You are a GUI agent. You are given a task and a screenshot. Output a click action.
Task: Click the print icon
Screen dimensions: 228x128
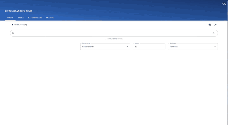(x=210, y=25)
